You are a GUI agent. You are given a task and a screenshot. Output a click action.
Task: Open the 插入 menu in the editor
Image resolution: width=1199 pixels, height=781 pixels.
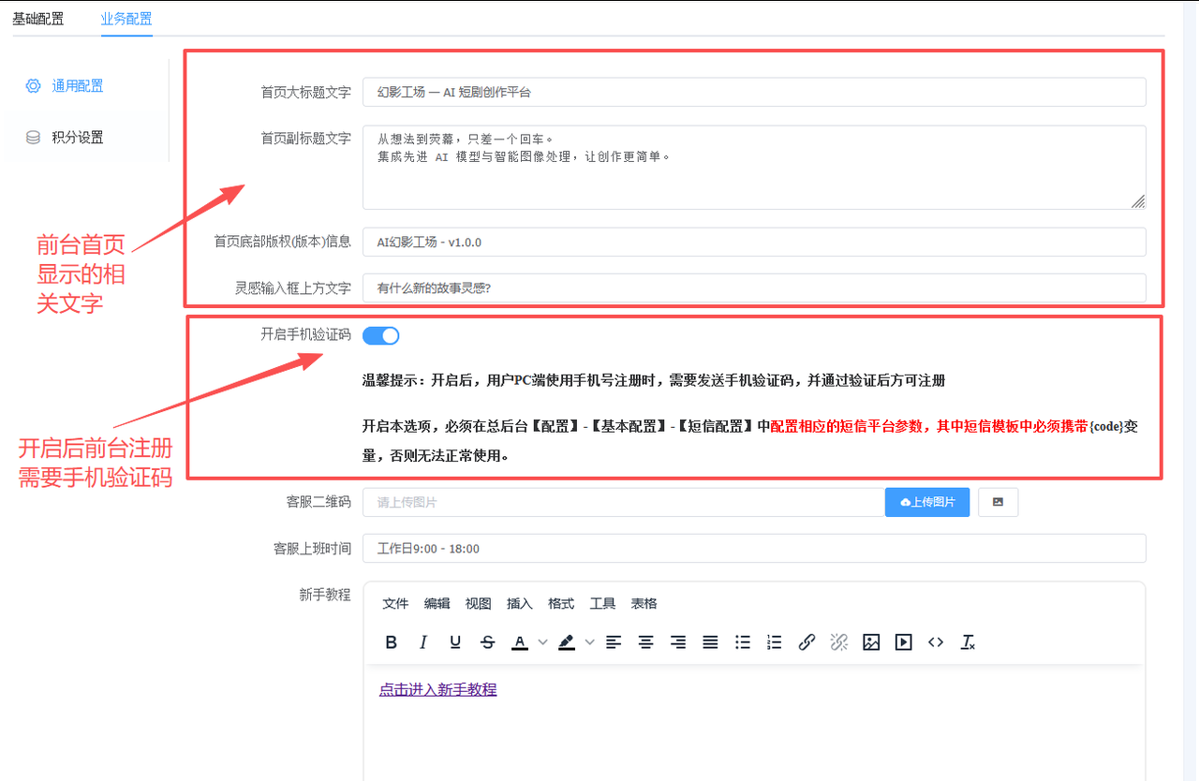519,604
